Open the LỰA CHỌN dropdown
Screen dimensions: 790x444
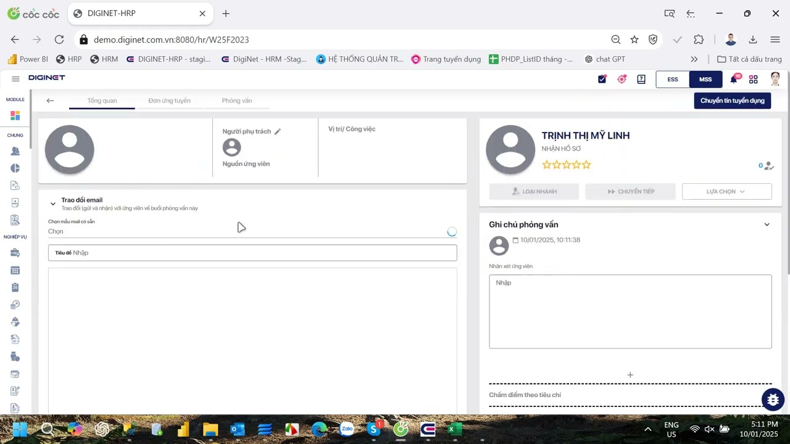[726, 192]
